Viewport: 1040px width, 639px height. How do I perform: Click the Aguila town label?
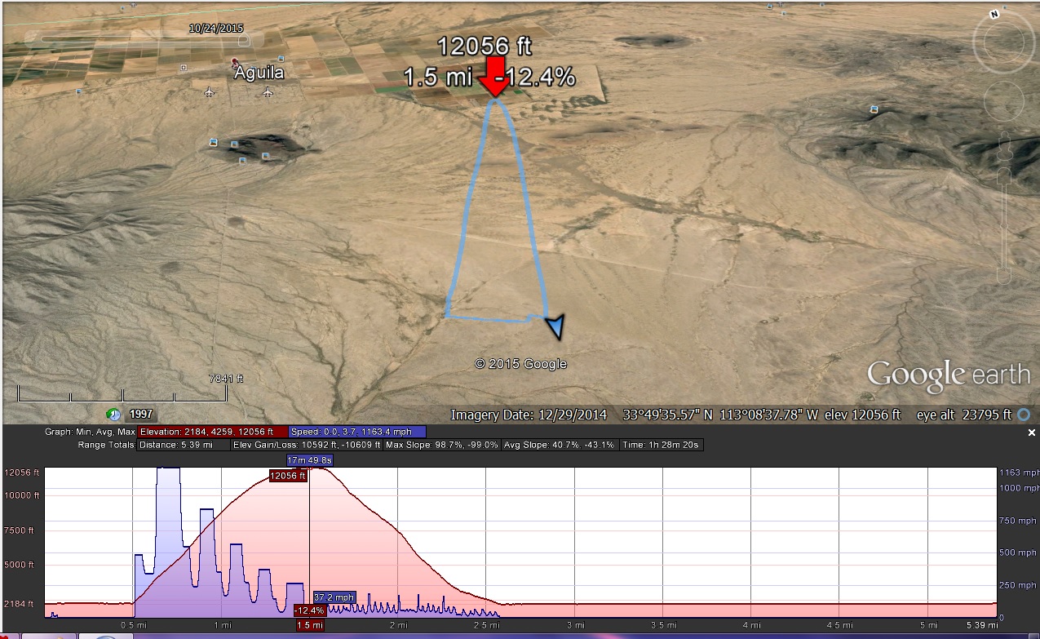pyautogui.click(x=259, y=73)
